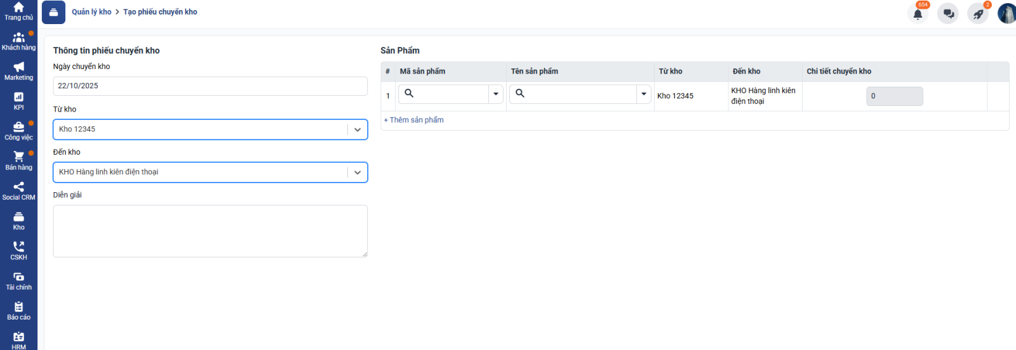Screen dimensions: 1016x350
Task: Open the chat messages icon
Action: (x=948, y=13)
